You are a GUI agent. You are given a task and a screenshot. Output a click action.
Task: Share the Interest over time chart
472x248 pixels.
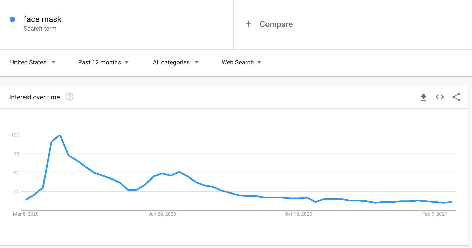456,97
